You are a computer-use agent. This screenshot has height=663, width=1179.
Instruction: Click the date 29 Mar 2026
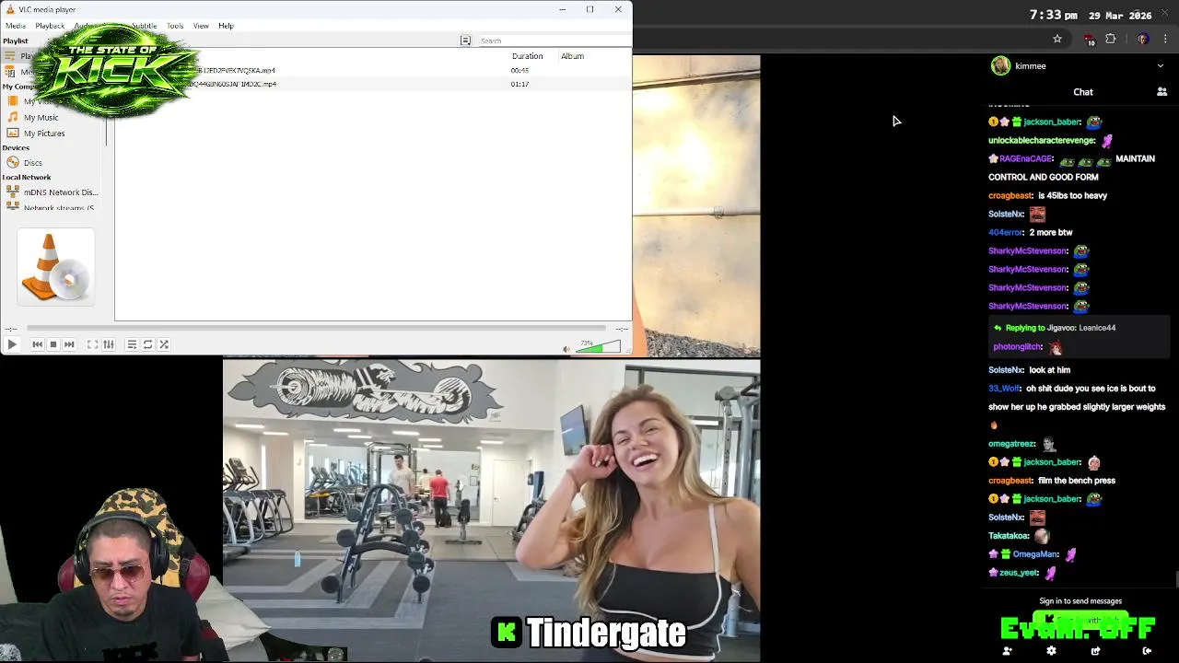coord(1120,15)
